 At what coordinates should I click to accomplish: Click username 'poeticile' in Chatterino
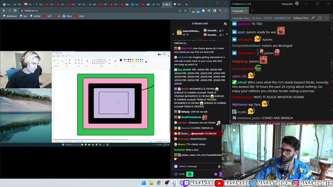coord(244,24)
